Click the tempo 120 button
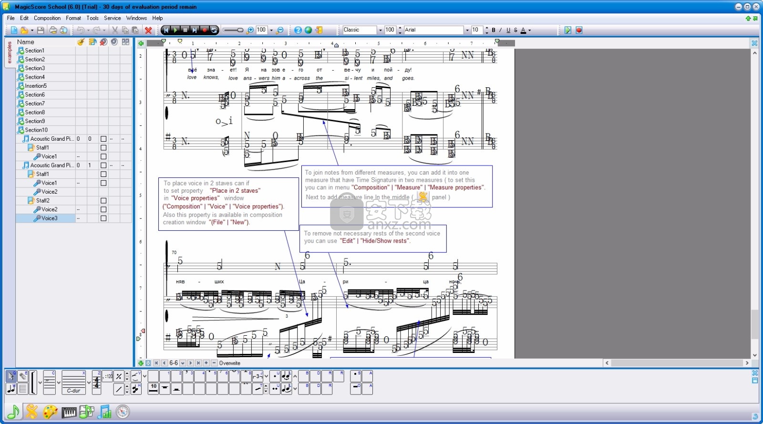763x424 pixels. [x=108, y=376]
